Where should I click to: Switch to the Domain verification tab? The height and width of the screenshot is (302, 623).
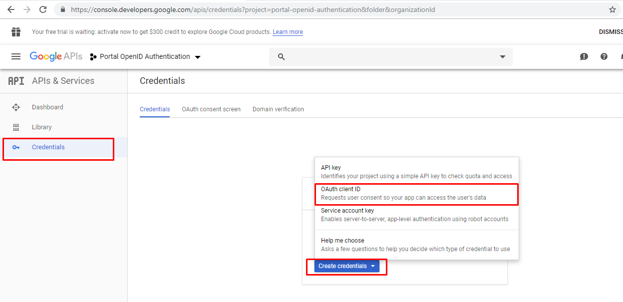tap(278, 109)
